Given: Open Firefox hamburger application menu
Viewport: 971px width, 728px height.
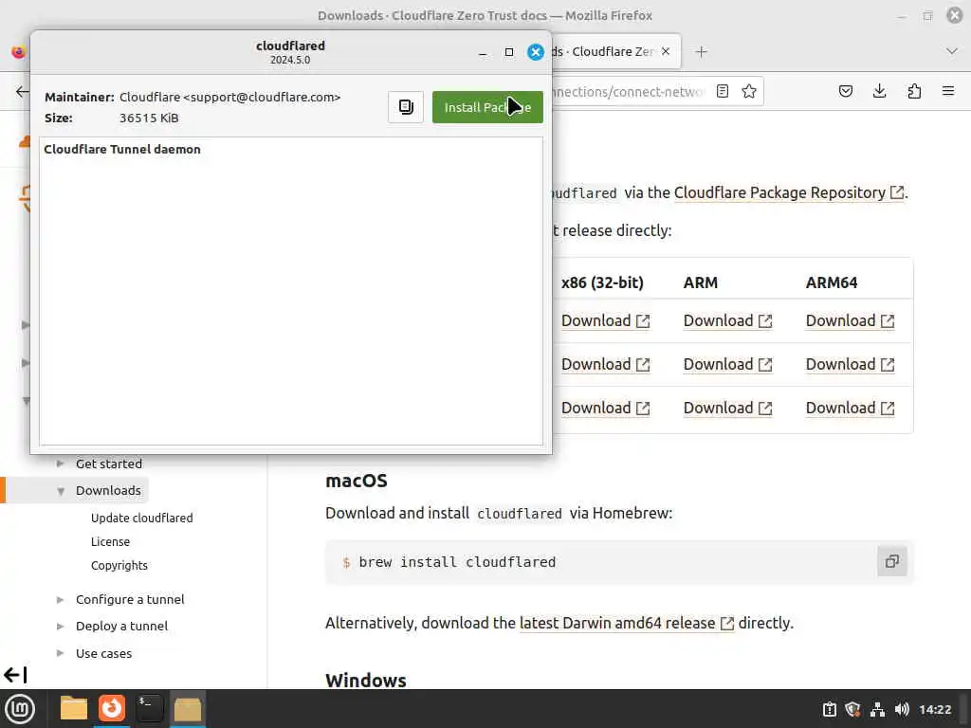Looking at the screenshot, I should pos(948,92).
